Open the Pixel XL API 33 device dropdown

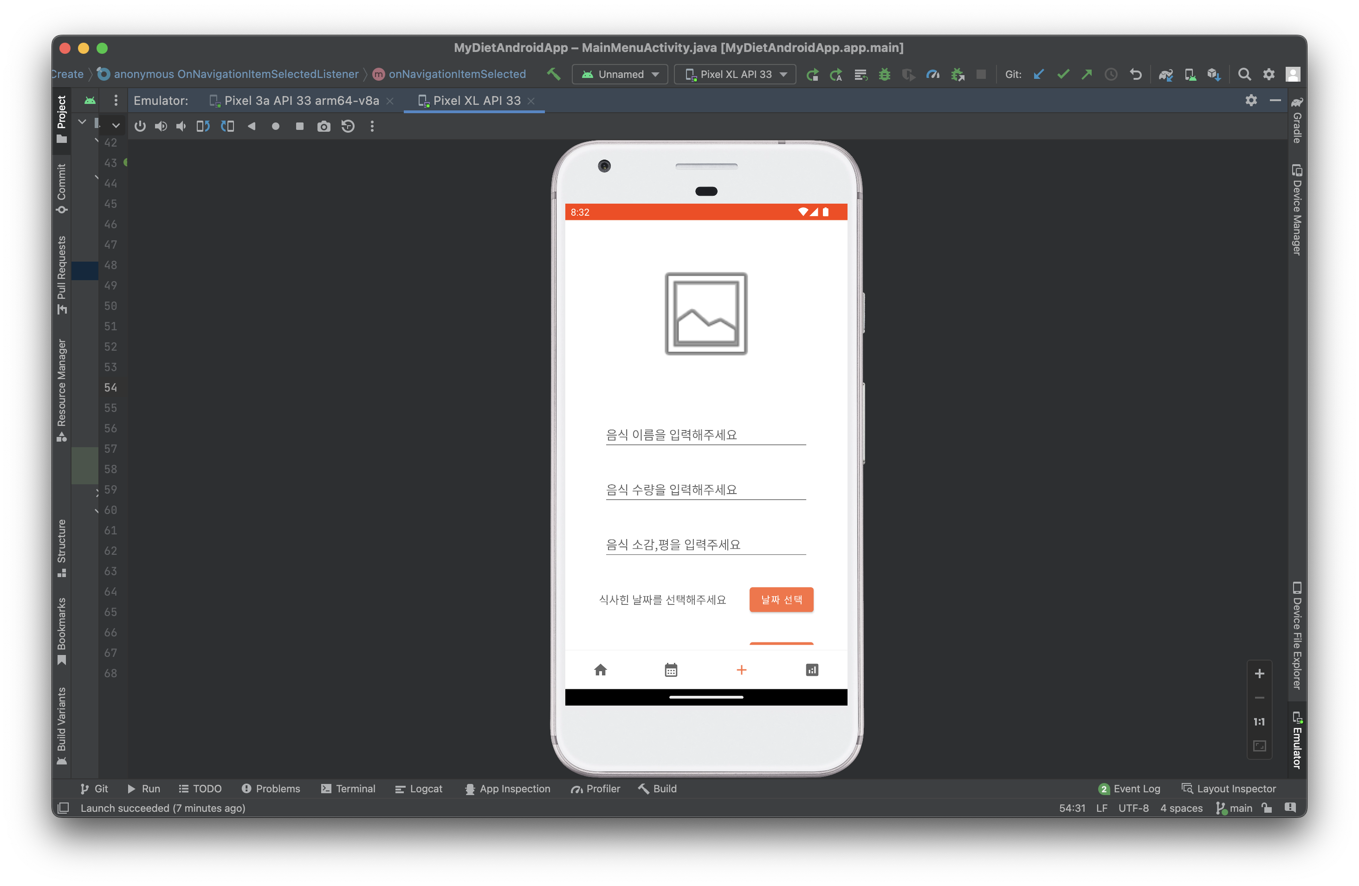[735, 74]
